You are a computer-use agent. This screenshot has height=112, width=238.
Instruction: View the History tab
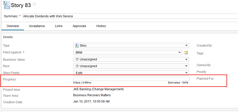click(x=101, y=26)
